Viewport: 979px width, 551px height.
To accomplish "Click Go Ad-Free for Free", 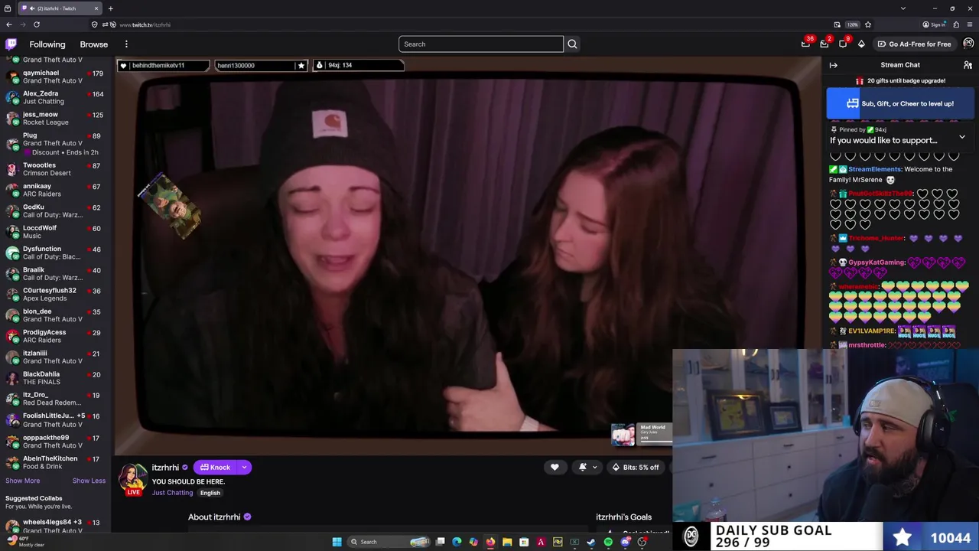I will (914, 44).
